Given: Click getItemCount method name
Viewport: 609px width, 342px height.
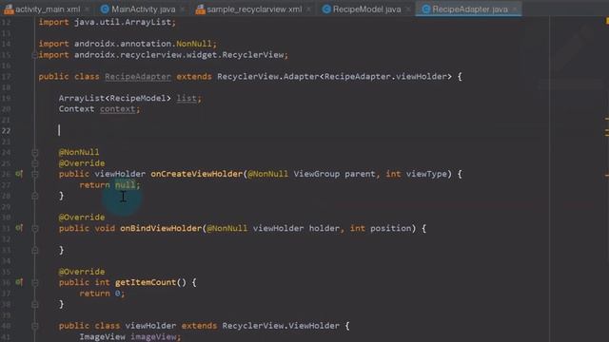Looking at the screenshot, I should 146,282.
